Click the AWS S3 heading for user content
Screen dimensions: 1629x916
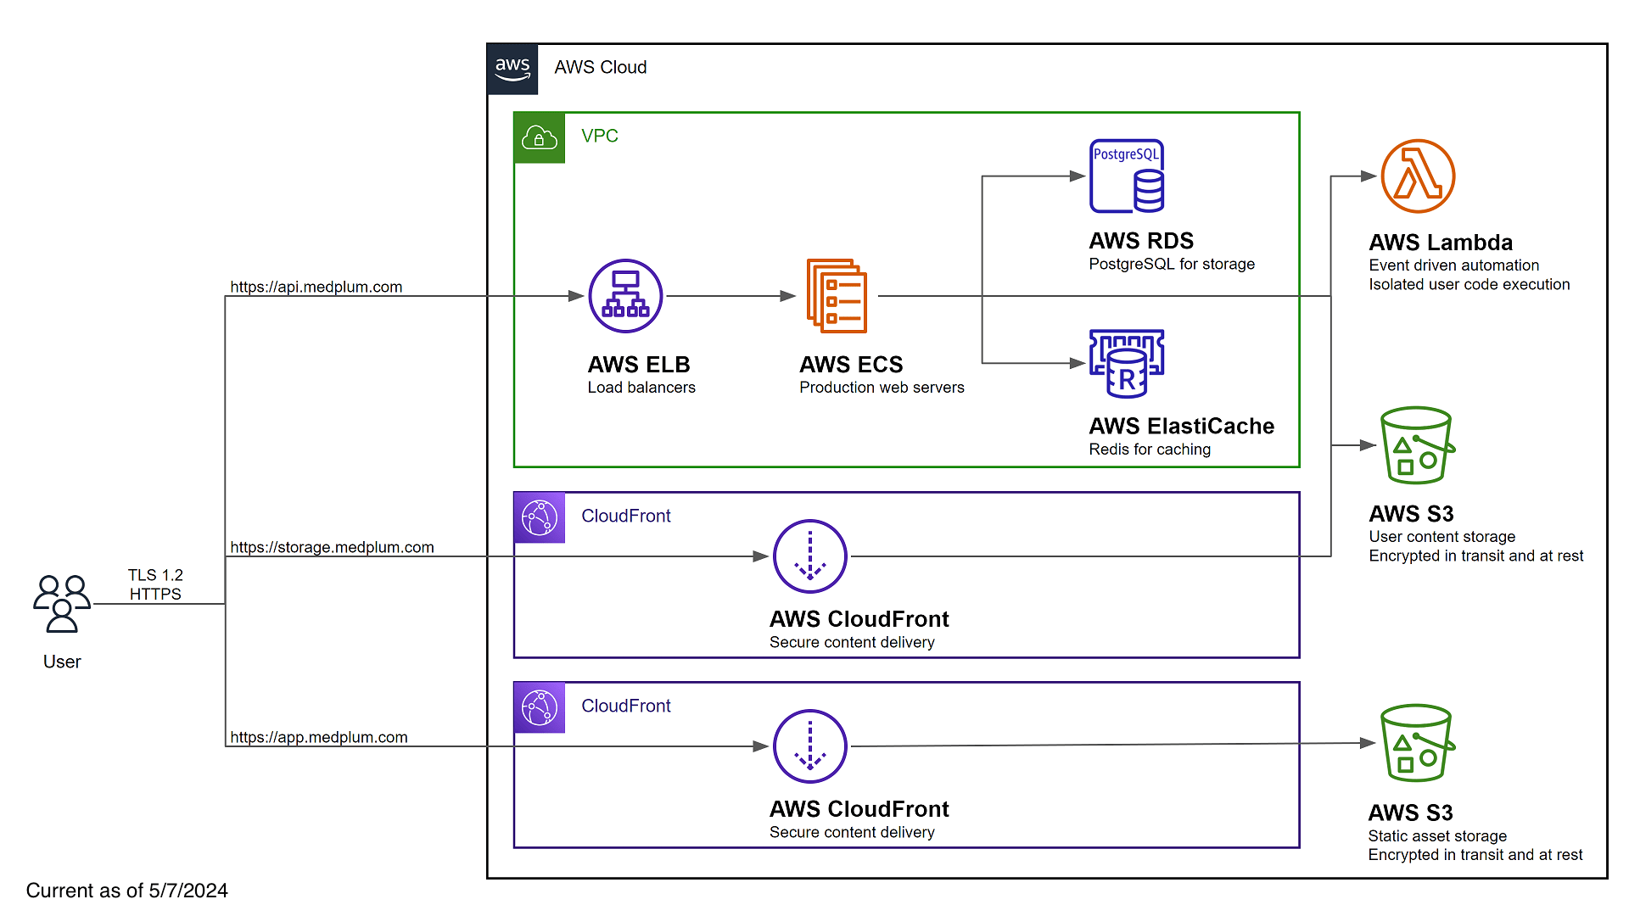1411,514
